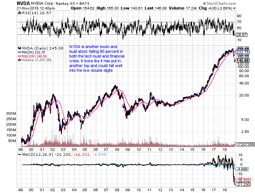Click the 'MACD(12,26,9) -21.230' legend label
The image size is (255, 193).
tap(46, 154)
